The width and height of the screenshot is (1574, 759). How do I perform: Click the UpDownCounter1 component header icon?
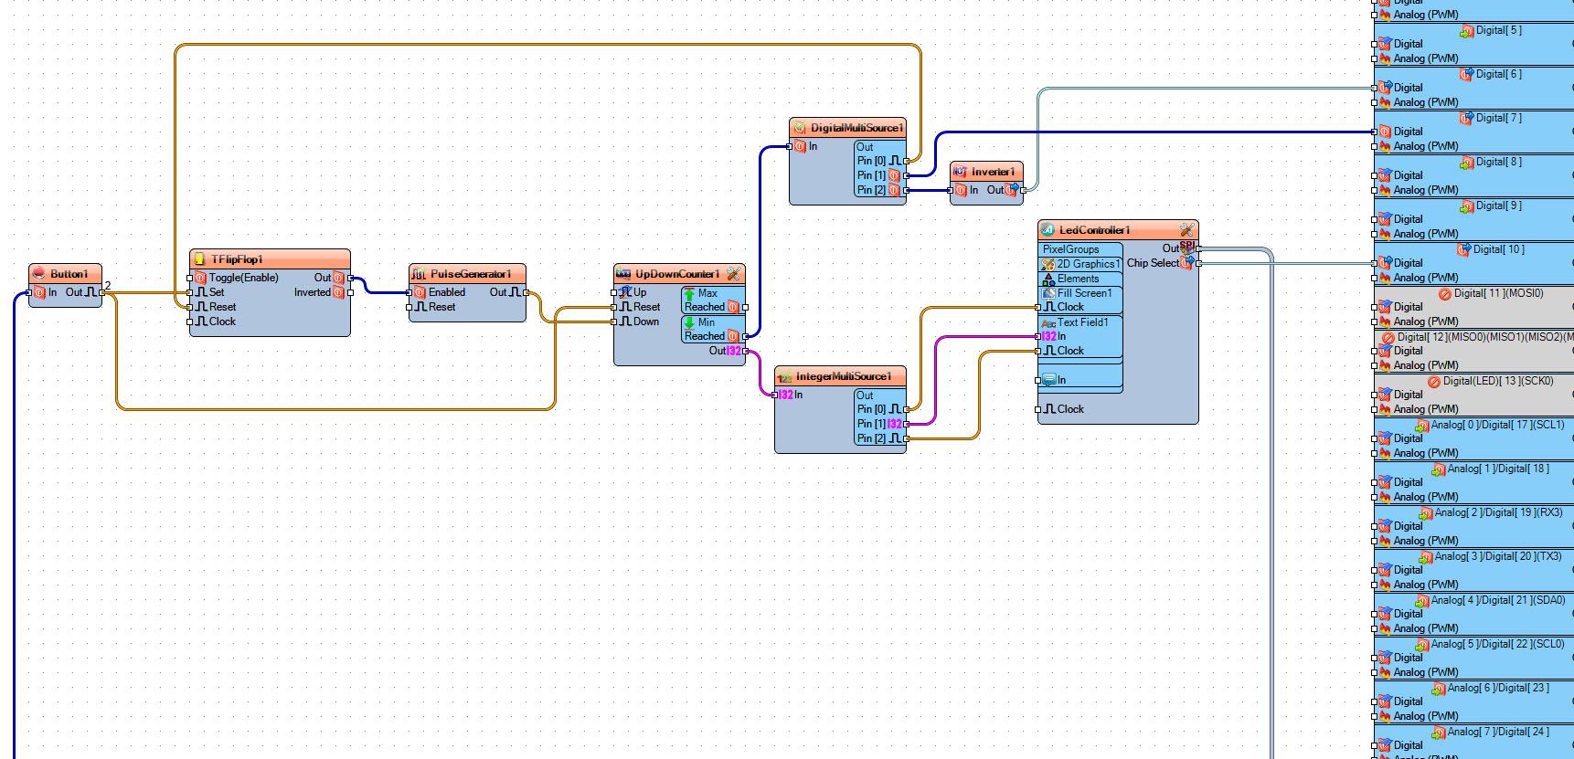click(623, 274)
